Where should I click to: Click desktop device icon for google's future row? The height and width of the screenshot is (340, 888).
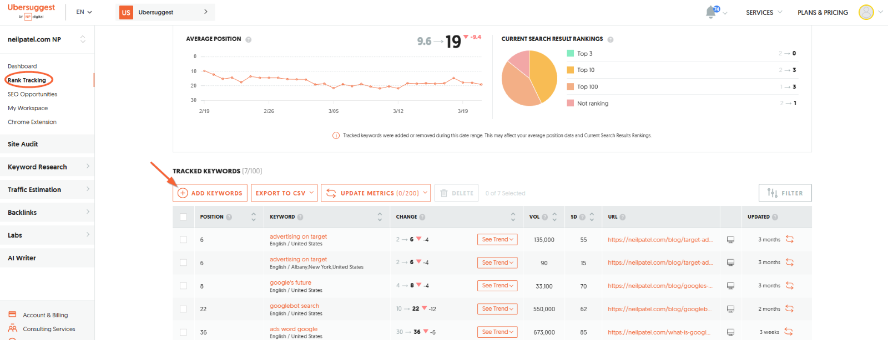pyautogui.click(x=730, y=286)
